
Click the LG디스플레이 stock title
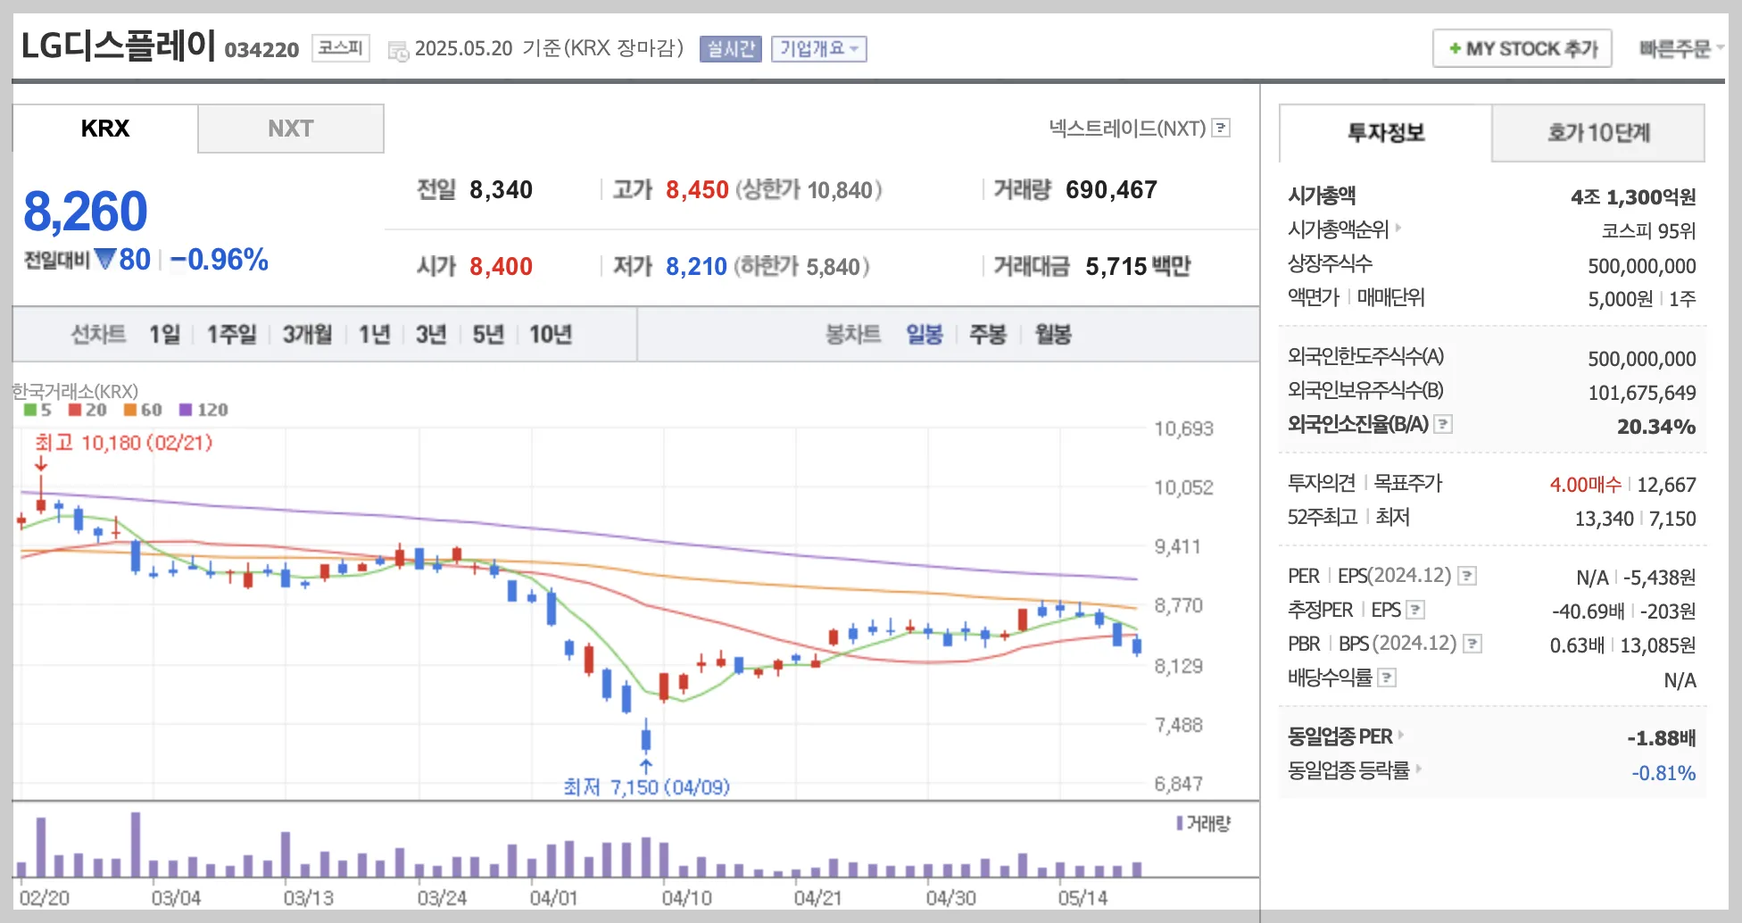[118, 46]
